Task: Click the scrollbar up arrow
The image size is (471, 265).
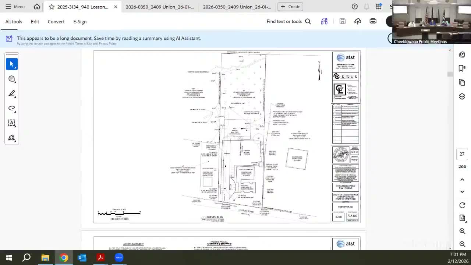Action: 450,50
